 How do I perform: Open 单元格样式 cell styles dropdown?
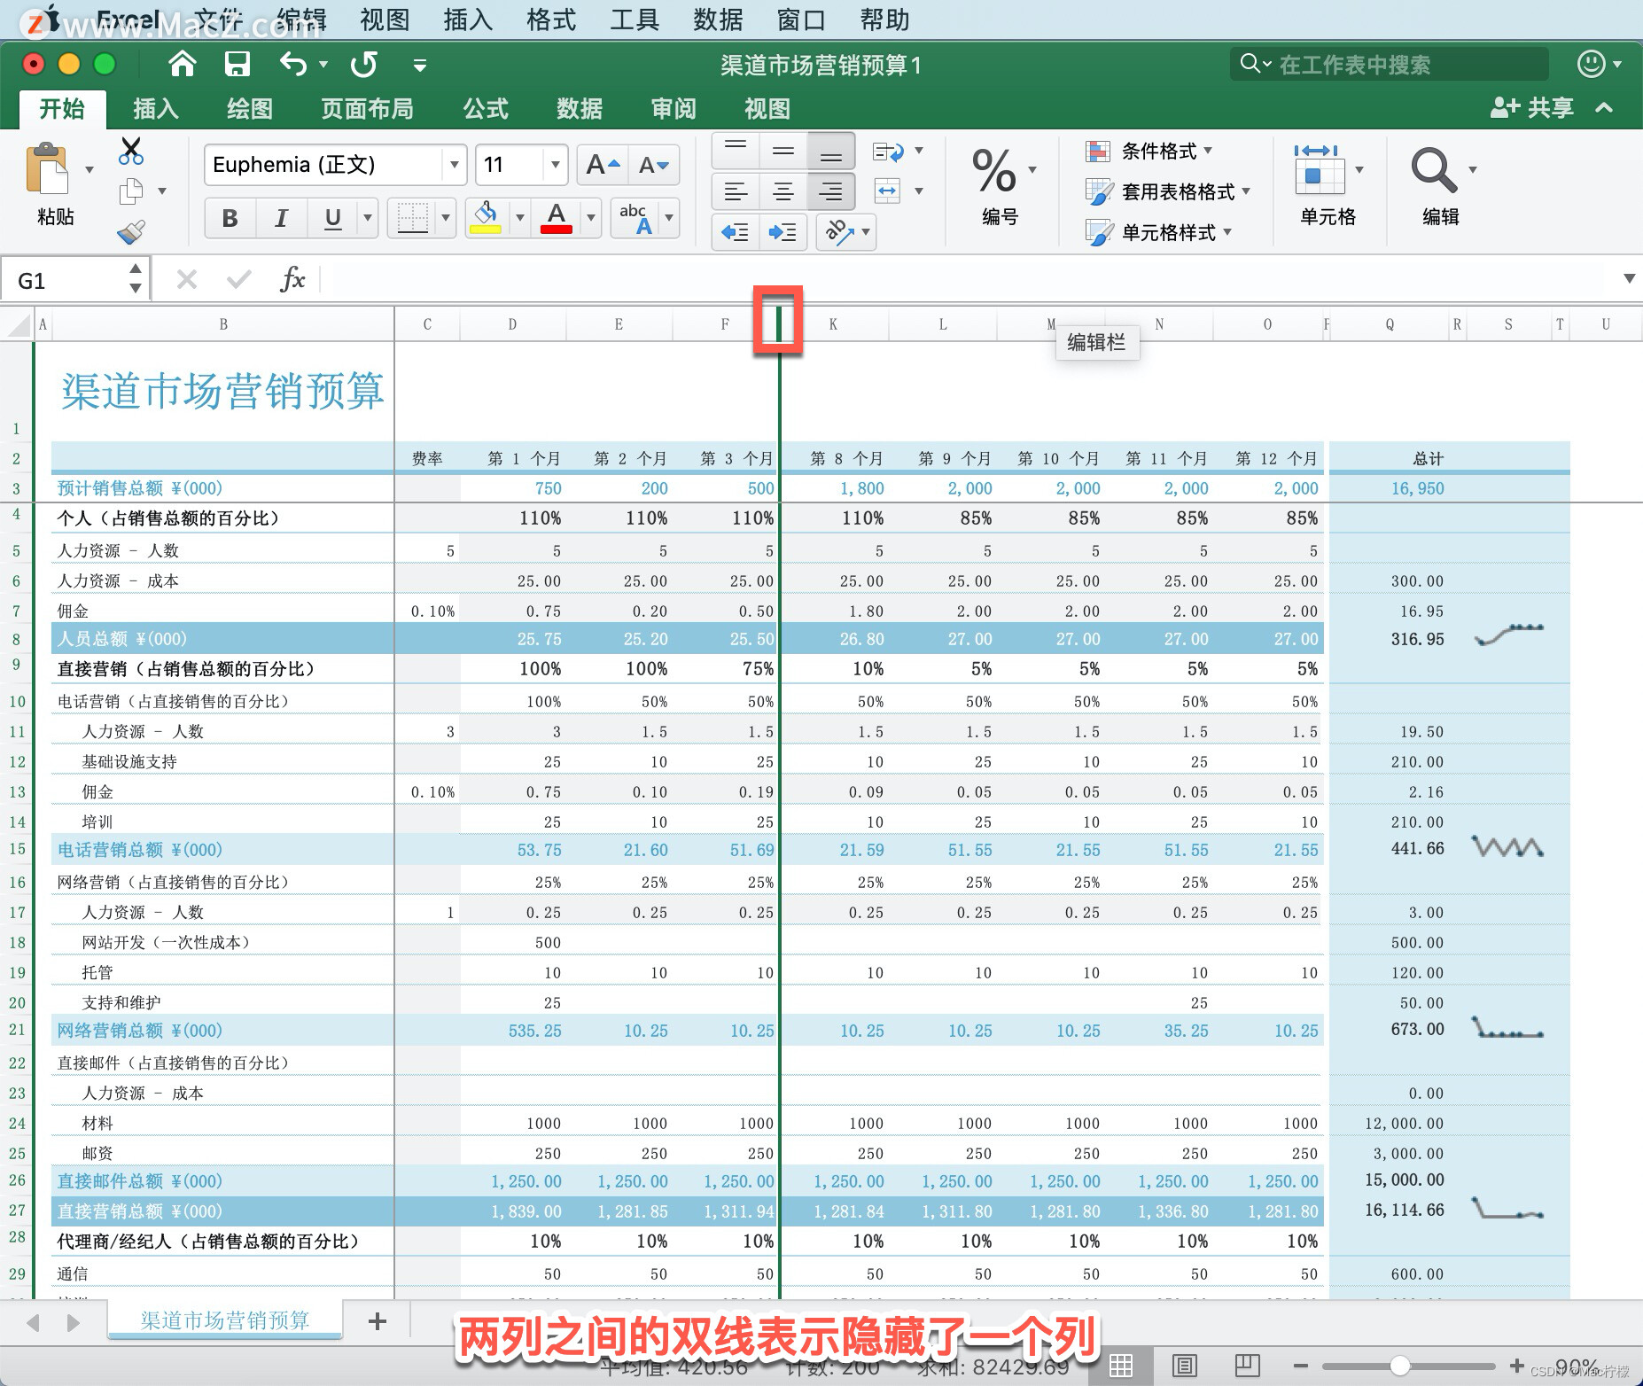click(x=1158, y=232)
